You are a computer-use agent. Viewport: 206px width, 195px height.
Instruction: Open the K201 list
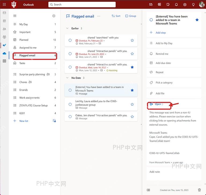point(34,113)
